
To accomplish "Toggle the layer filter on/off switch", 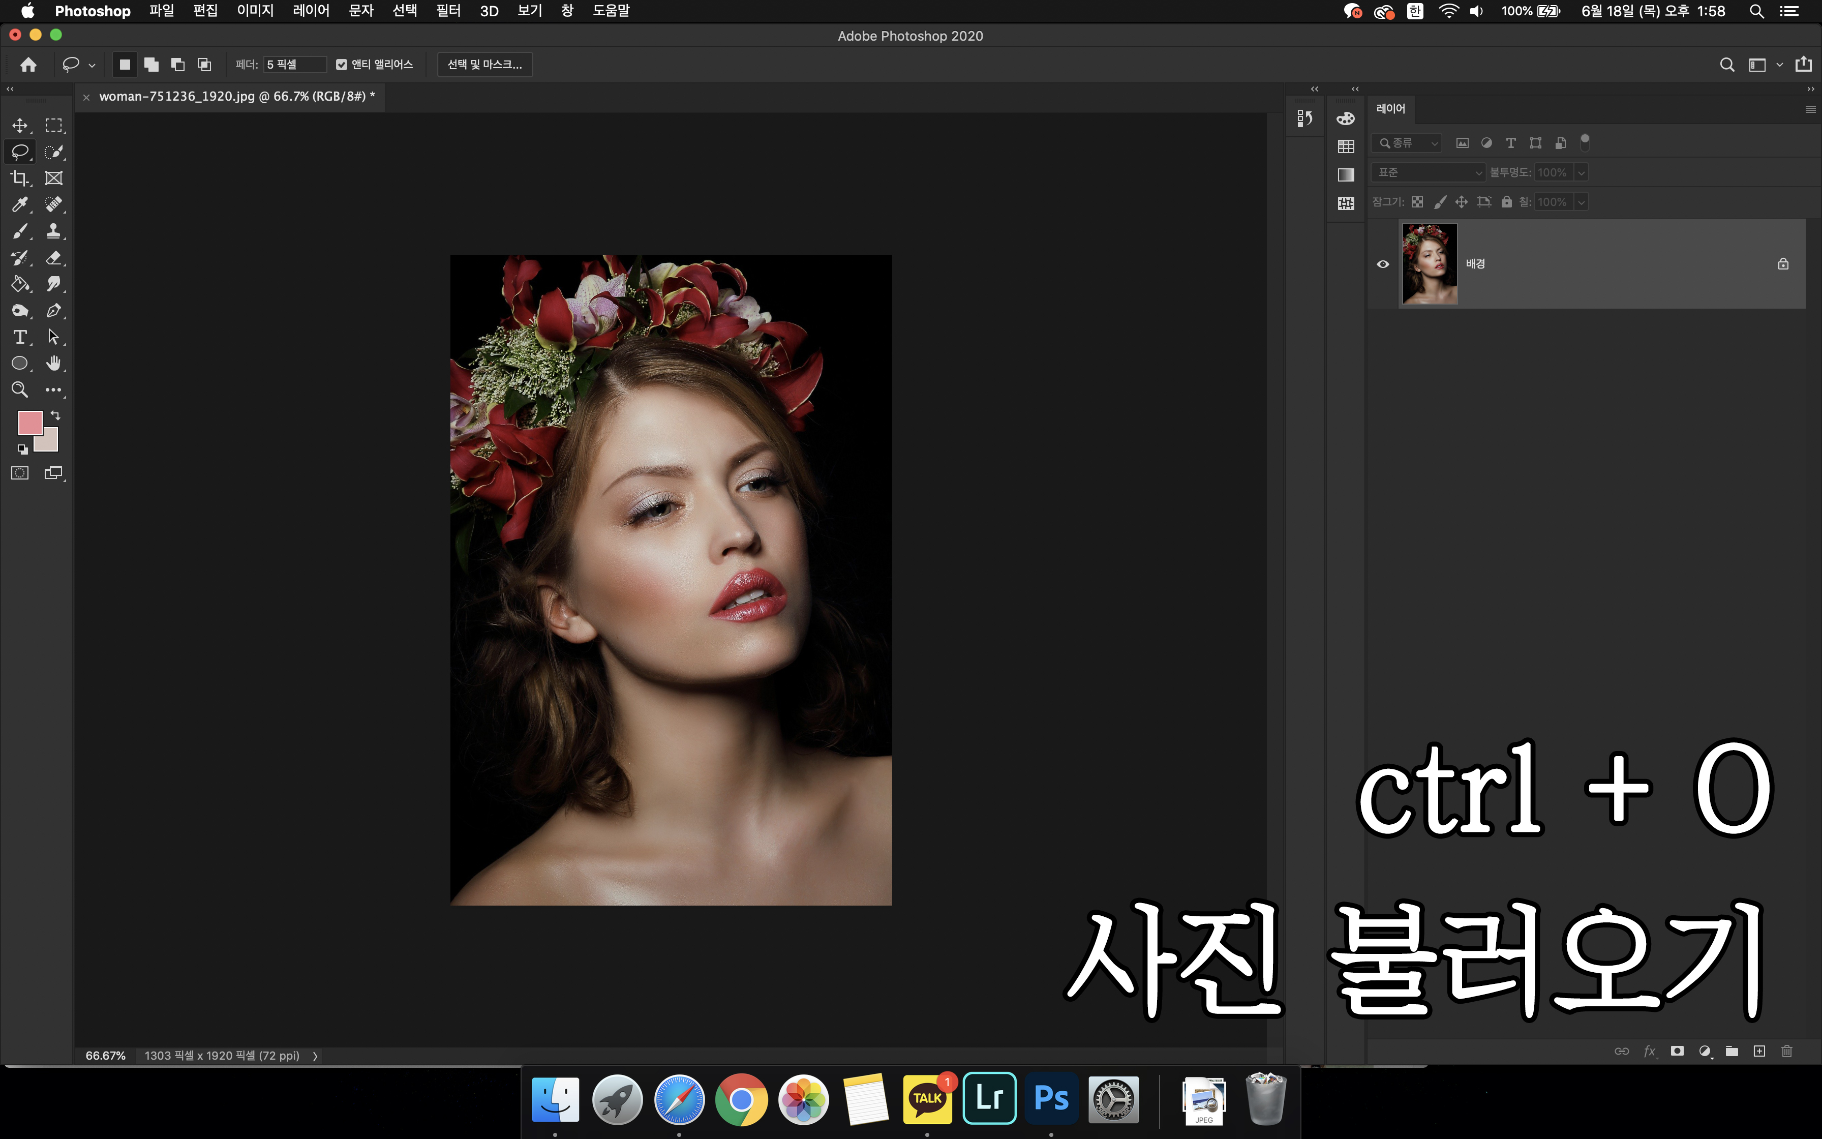I will coord(1585,142).
